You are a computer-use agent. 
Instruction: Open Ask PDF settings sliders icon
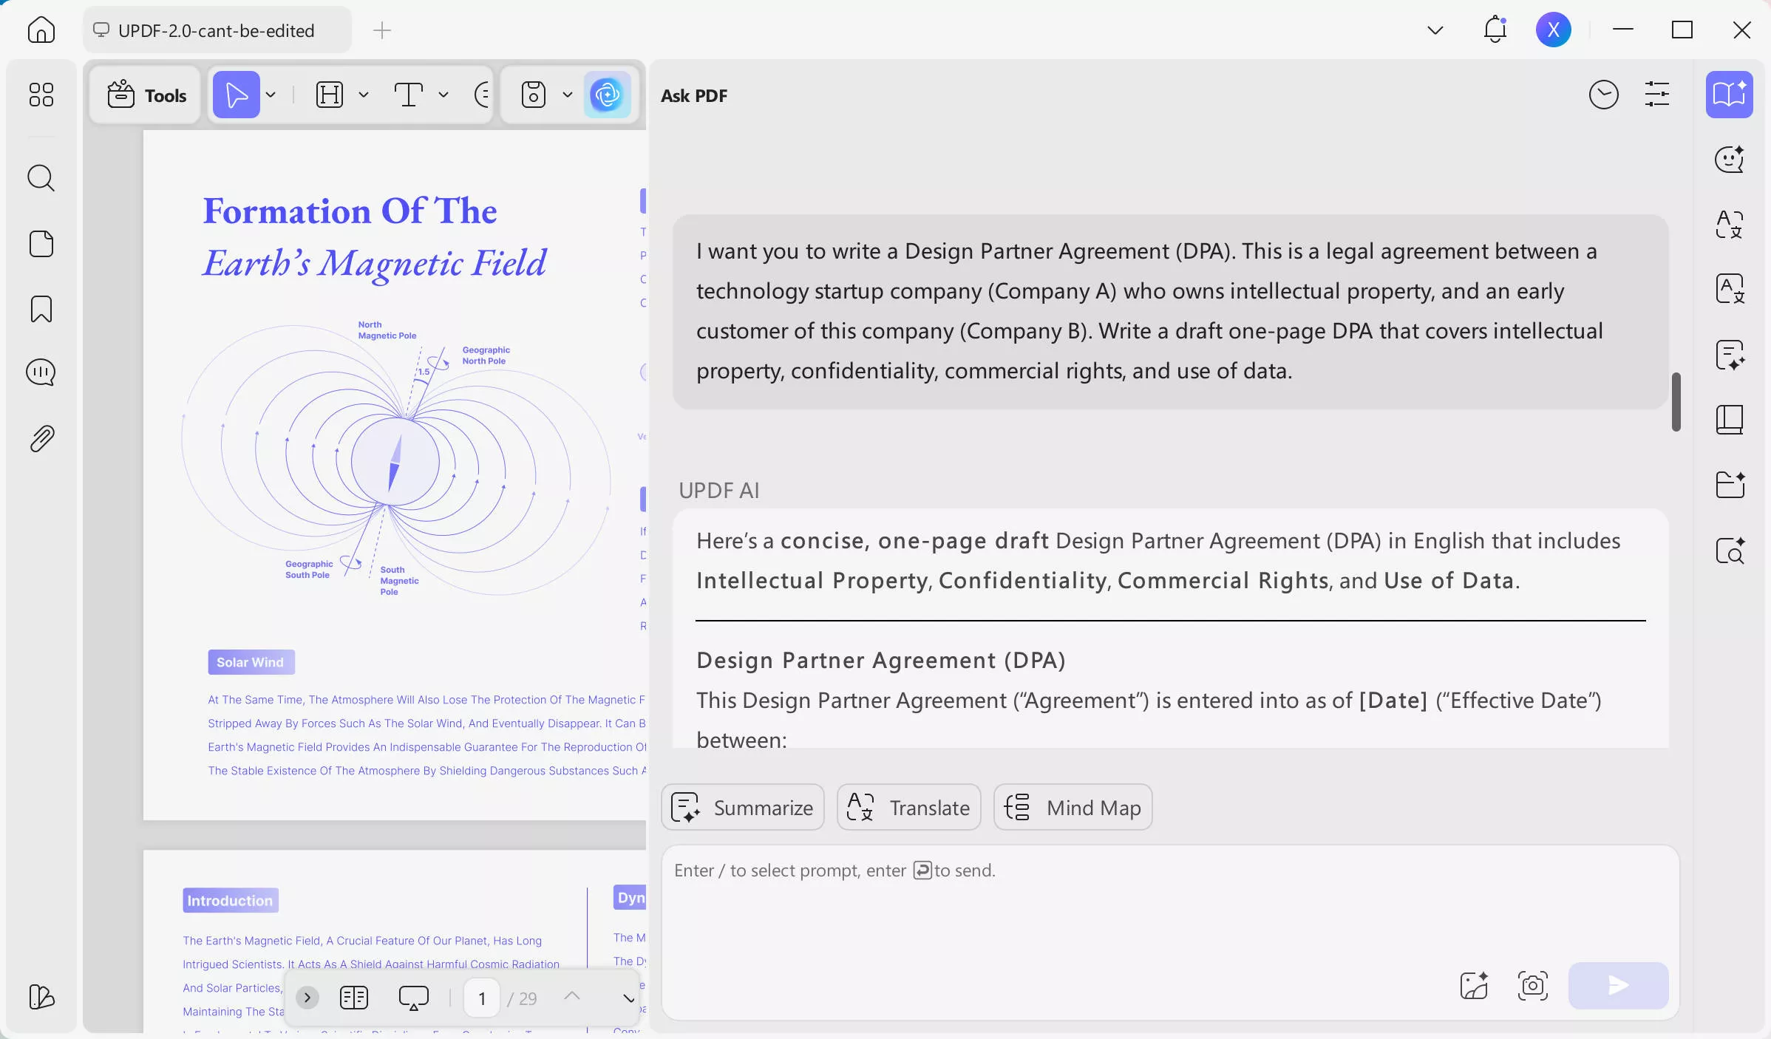pos(1656,95)
